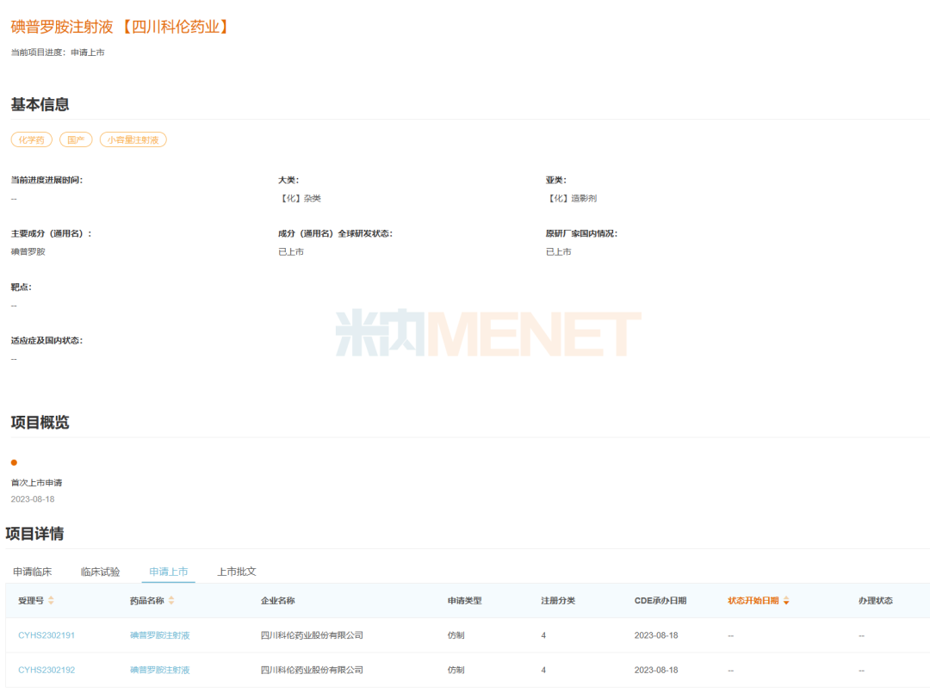Image resolution: width=930 pixels, height=699 pixels.
Task: Click the 基本信息 section heading
Action: coord(40,105)
